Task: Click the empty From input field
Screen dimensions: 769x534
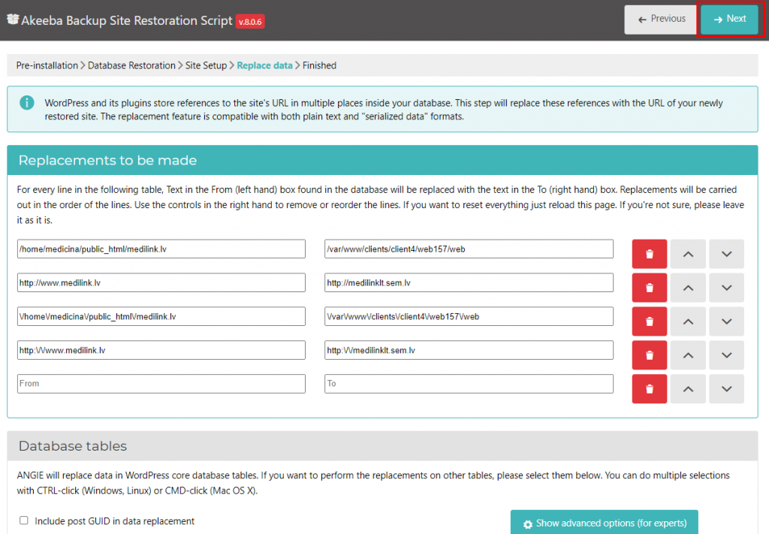Action: click(161, 384)
